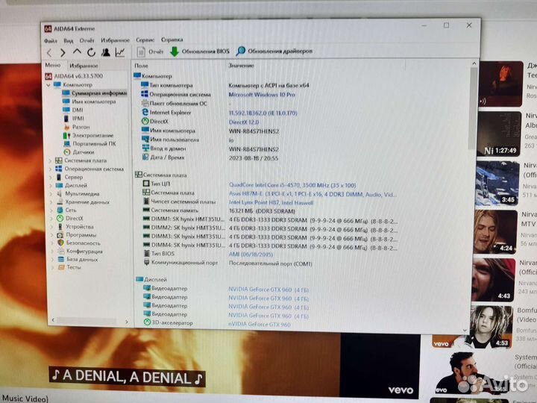The image size is (537, 403).
Task: Open the 1:27:49 video thumbnail in browser
Action: [x=499, y=134]
